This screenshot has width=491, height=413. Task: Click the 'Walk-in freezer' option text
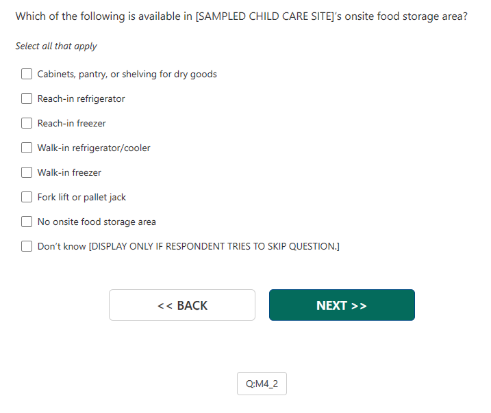(x=69, y=172)
